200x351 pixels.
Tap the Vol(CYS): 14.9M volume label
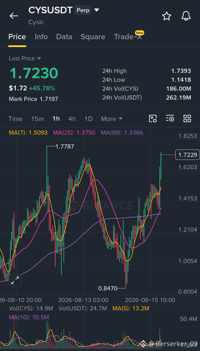(31, 308)
